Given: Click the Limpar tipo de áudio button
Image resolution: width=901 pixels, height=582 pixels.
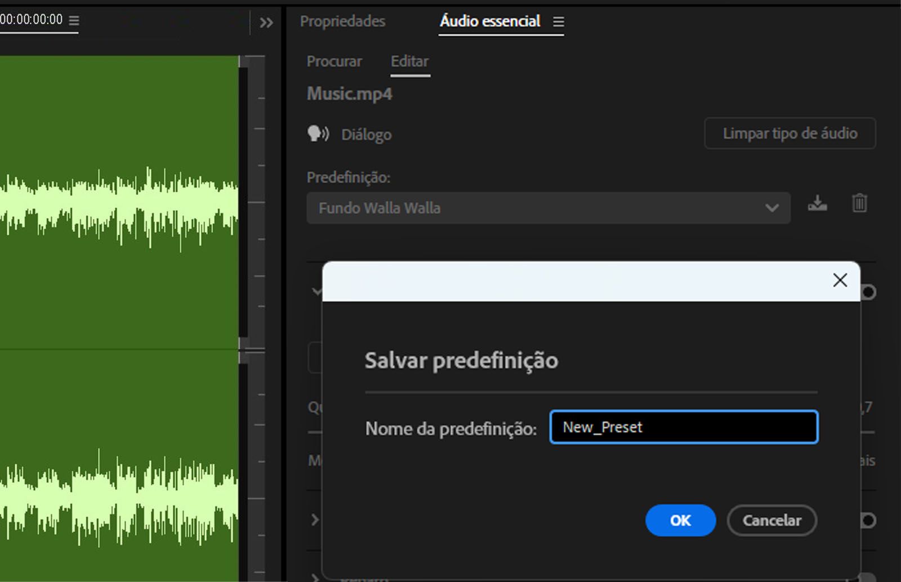Looking at the screenshot, I should pos(790,134).
